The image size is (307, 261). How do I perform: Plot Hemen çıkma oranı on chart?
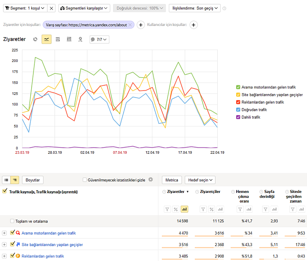pyautogui.click(x=249, y=209)
